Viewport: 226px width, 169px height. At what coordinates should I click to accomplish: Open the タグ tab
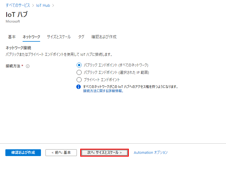[81, 37]
